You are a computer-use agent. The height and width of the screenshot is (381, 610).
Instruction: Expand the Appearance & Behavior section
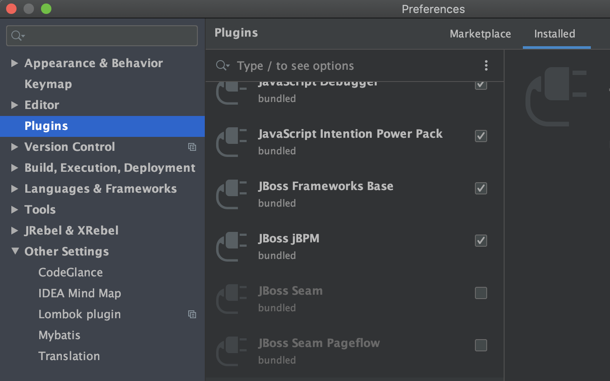coord(15,63)
